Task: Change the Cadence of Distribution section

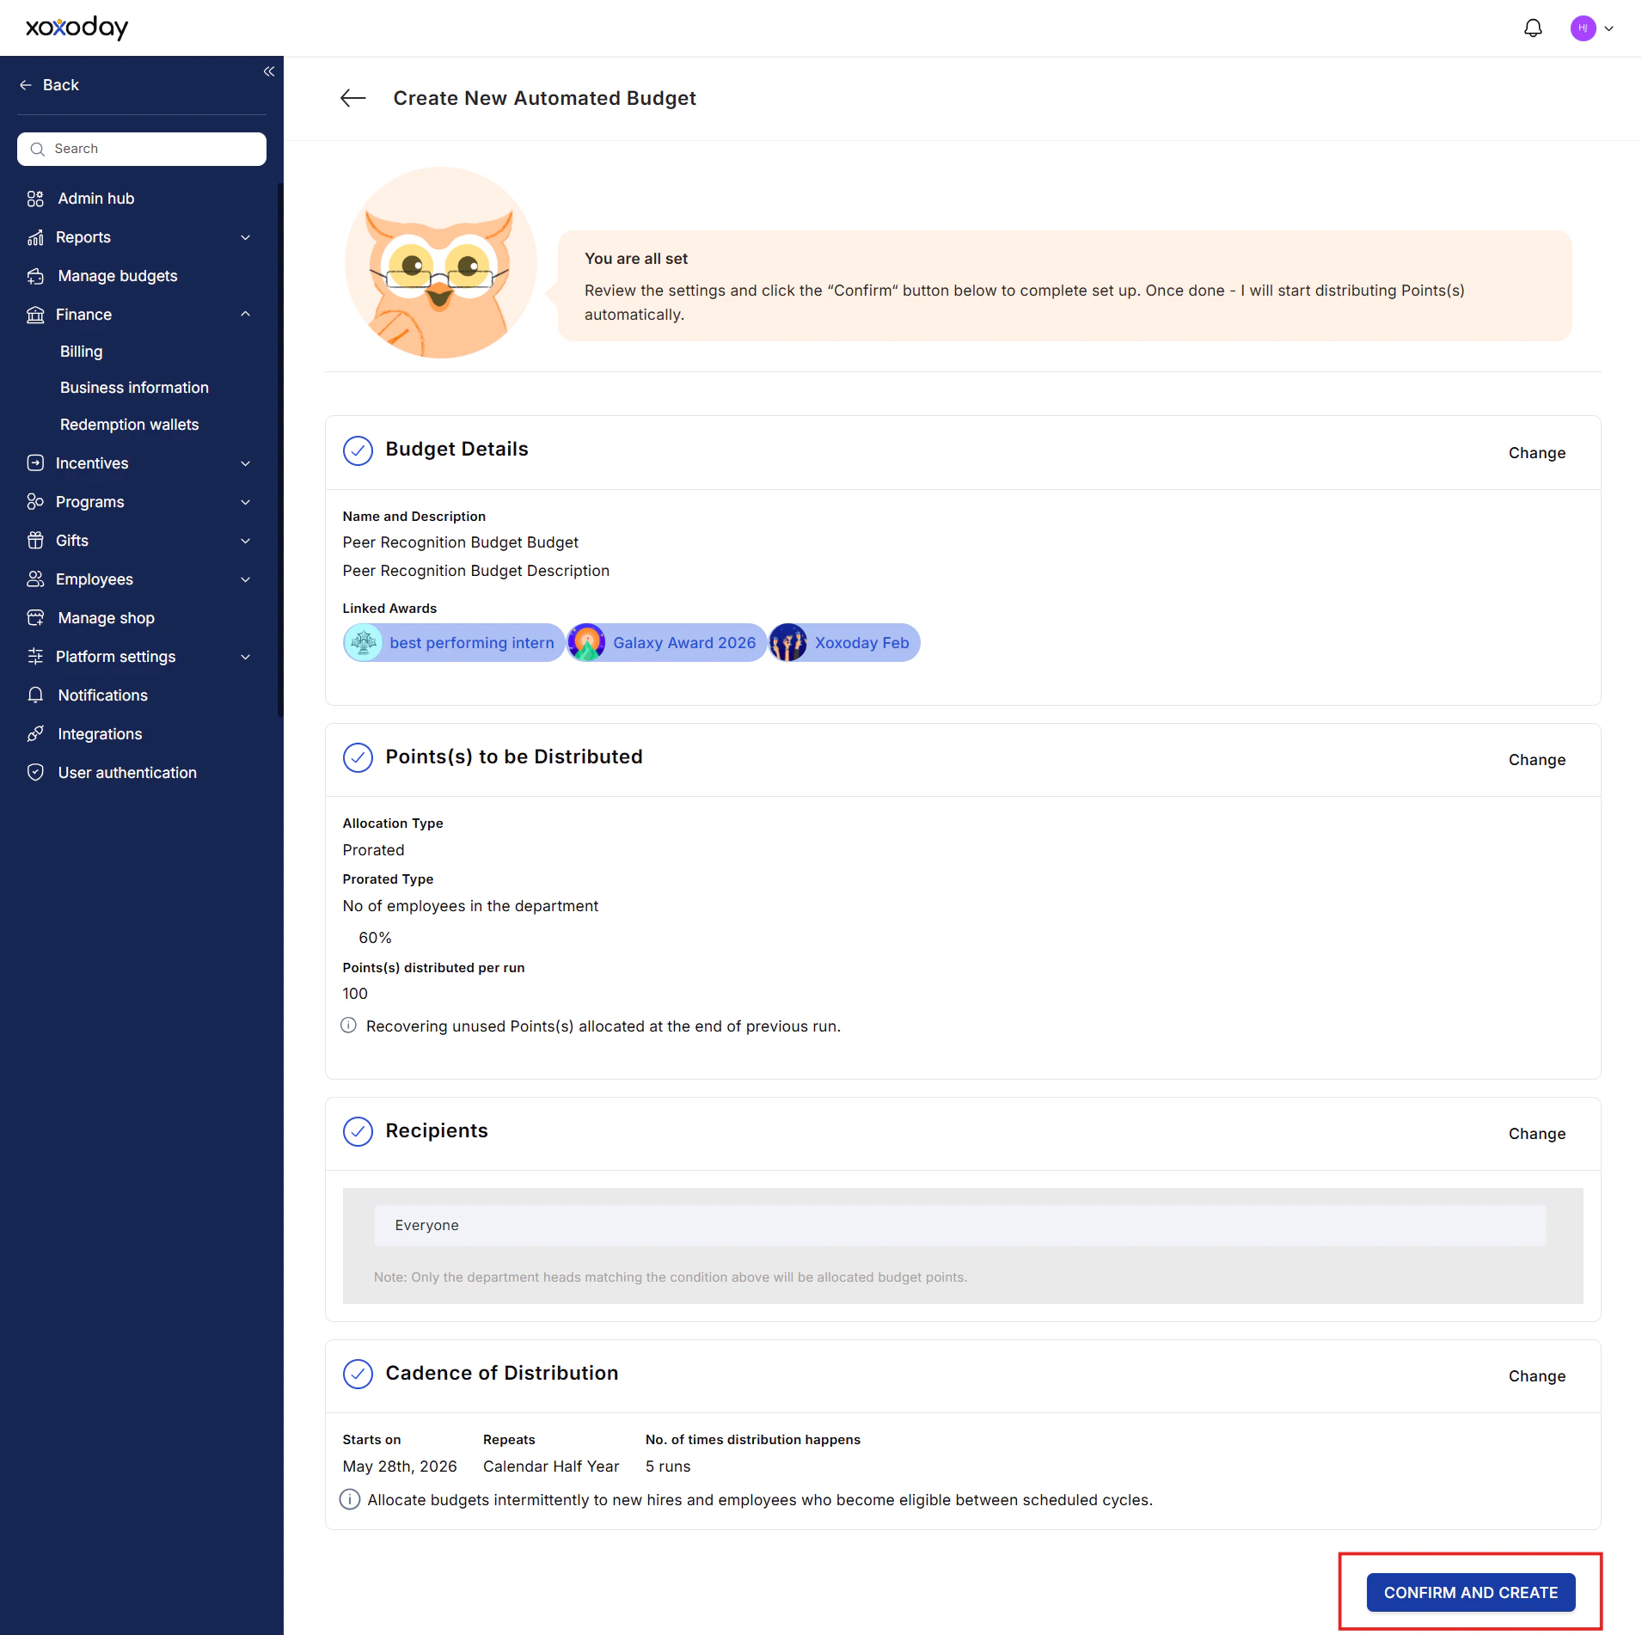Action: click(x=1537, y=1376)
